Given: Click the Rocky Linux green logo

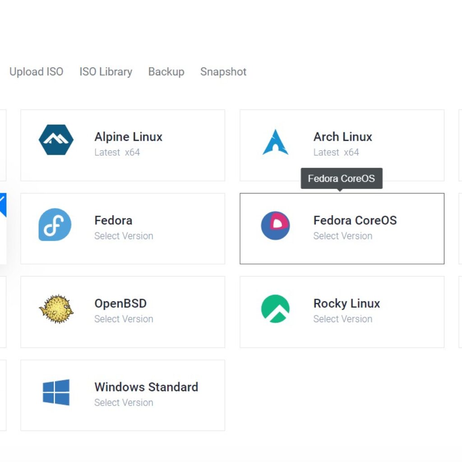Looking at the screenshot, I should (x=276, y=309).
